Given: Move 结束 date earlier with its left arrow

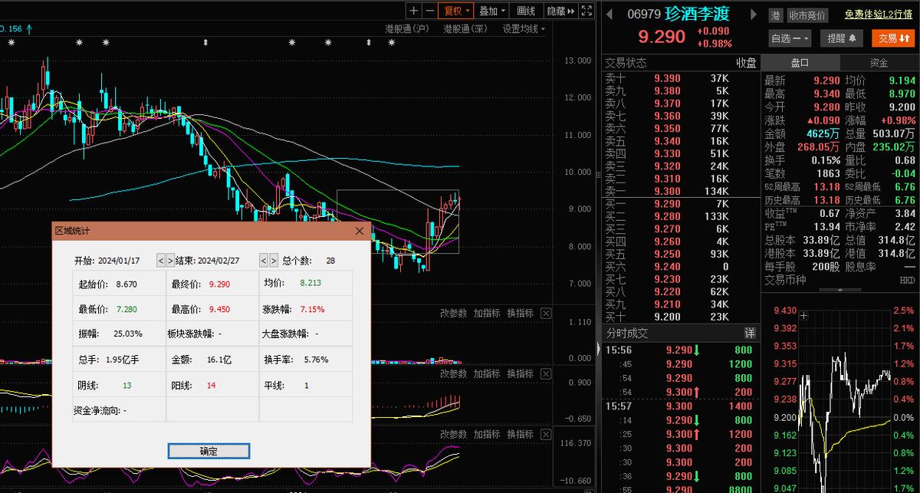Looking at the screenshot, I should point(264,261).
